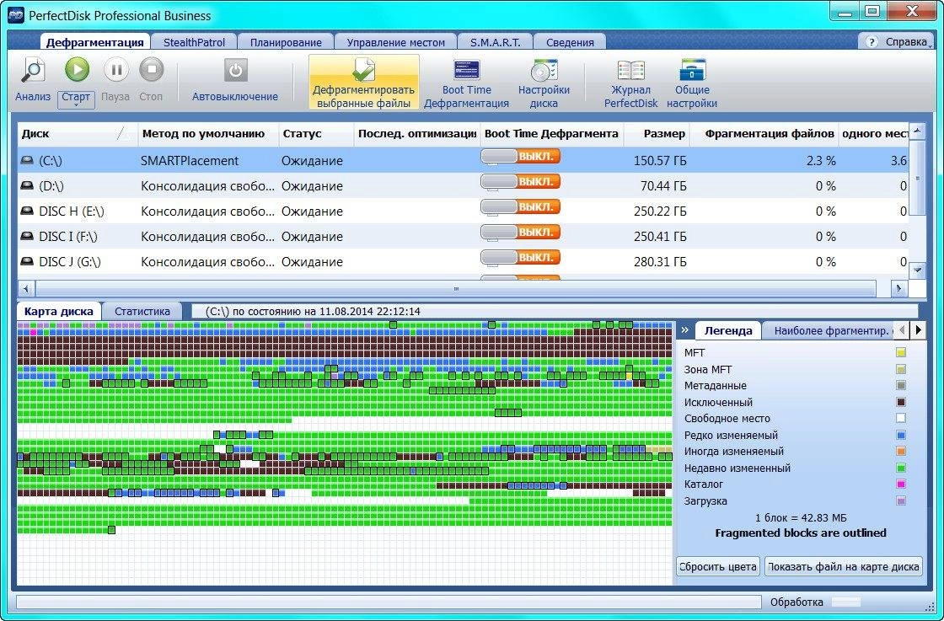This screenshot has width=944, height=621.
Task: Open Настройки диска icon
Action: click(x=544, y=70)
